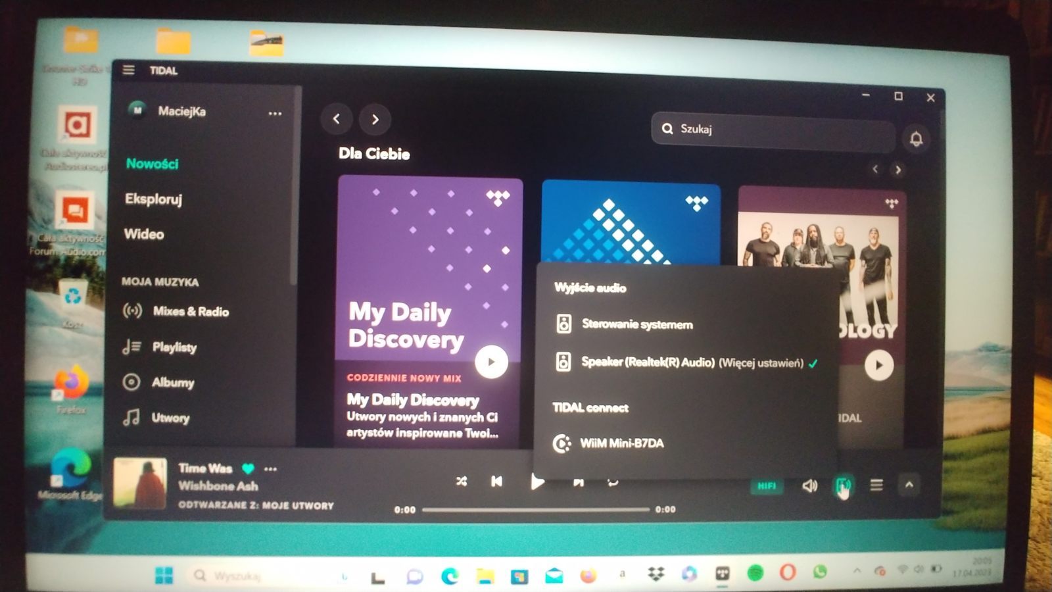Click the playback progress bar
Screen dimensions: 1052x592
535,509
